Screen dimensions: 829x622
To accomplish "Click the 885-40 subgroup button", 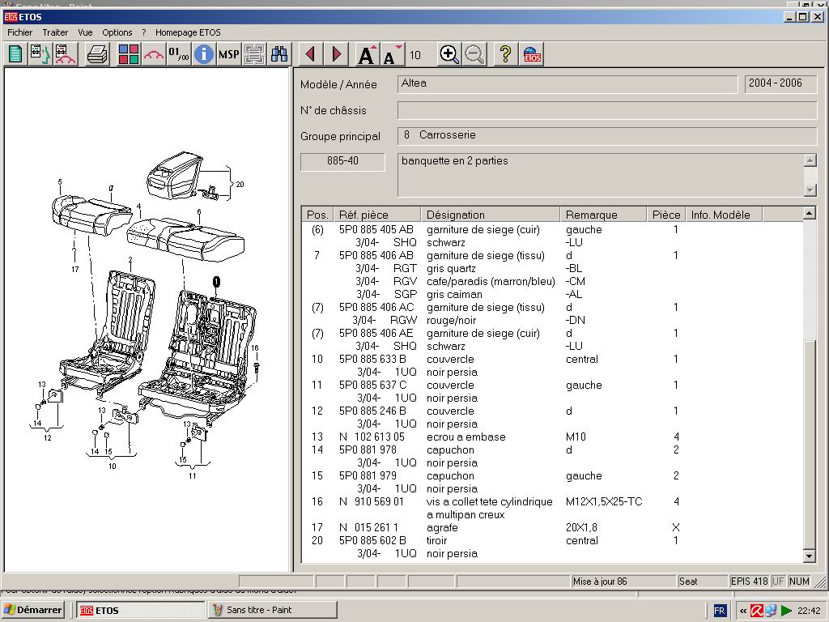I will [x=342, y=161].
